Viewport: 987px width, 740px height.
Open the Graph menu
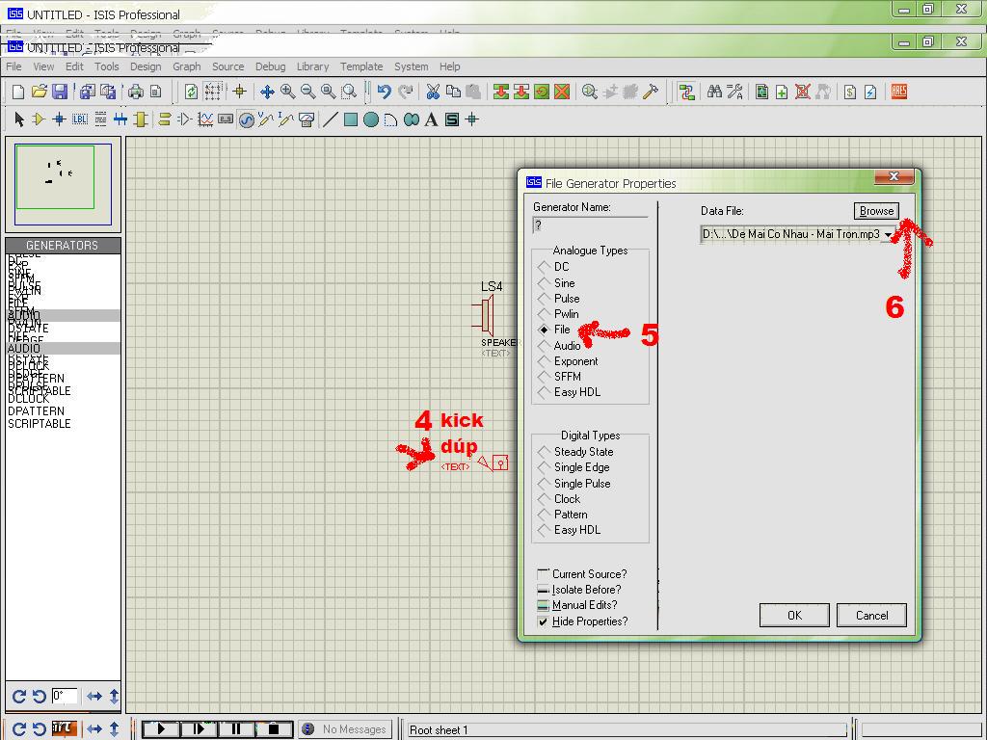pos(187,66)
